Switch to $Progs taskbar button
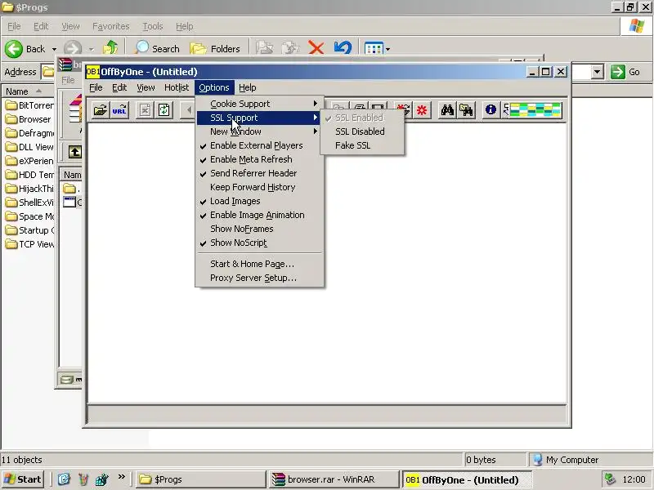Screen dimensions: 654x490 [200, 479]
